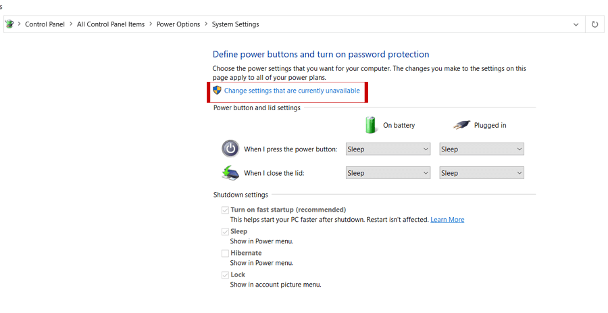Click the green battery icon
608x313 pixels.
(x=371, y=125)
